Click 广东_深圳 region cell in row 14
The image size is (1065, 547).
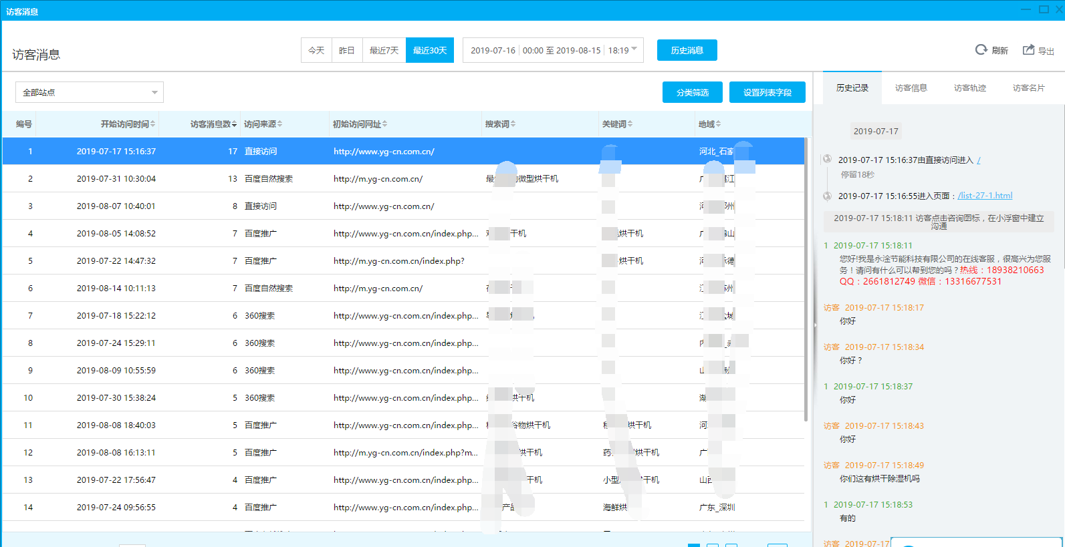pyautogui.click(x=717, y=508)
